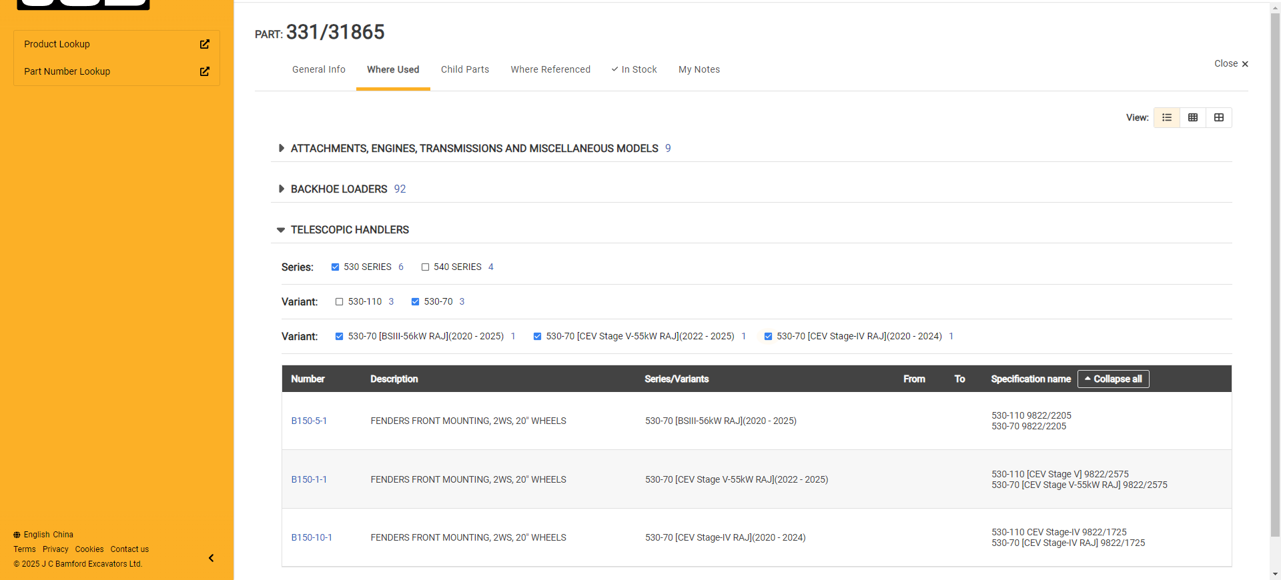
Task: Open Product Lookup external link icon
Action: coord(204,44)
